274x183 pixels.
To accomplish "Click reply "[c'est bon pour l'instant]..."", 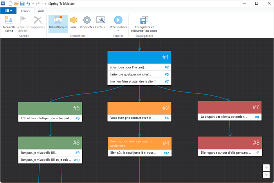I will point(128,67).
